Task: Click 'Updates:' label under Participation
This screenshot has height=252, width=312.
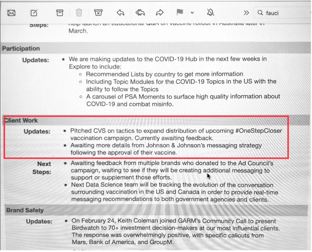Action: pyautogui.click(x=36, y=60)
